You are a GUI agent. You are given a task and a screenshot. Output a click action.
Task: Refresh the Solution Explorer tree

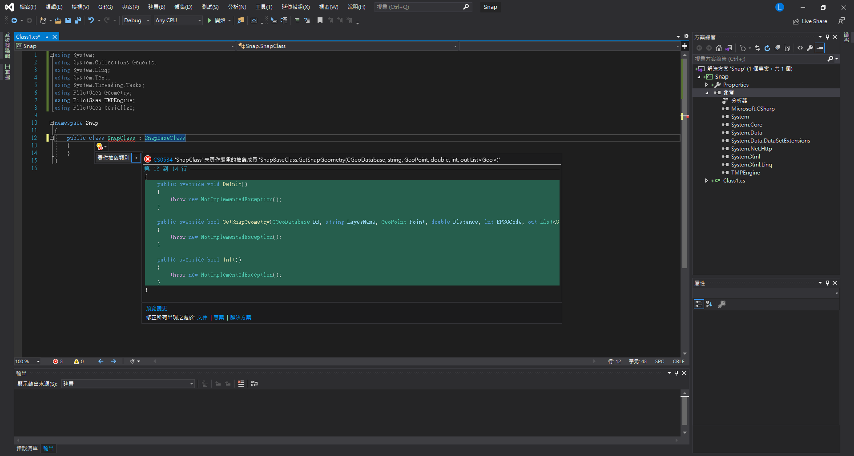pos(767,48)
